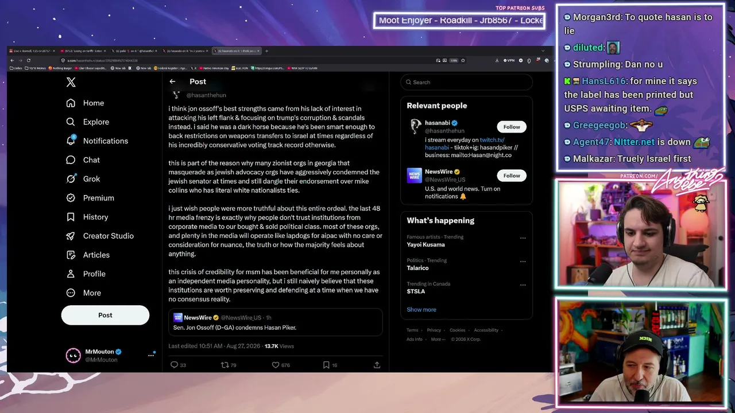
Task: Reply to the post via comment icon
Action: 175,365
